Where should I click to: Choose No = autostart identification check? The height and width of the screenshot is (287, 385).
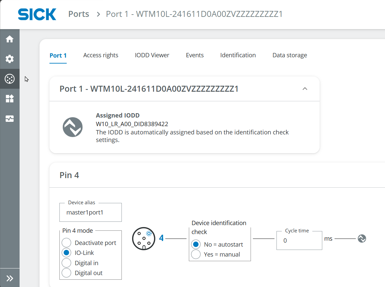point(196,244)
